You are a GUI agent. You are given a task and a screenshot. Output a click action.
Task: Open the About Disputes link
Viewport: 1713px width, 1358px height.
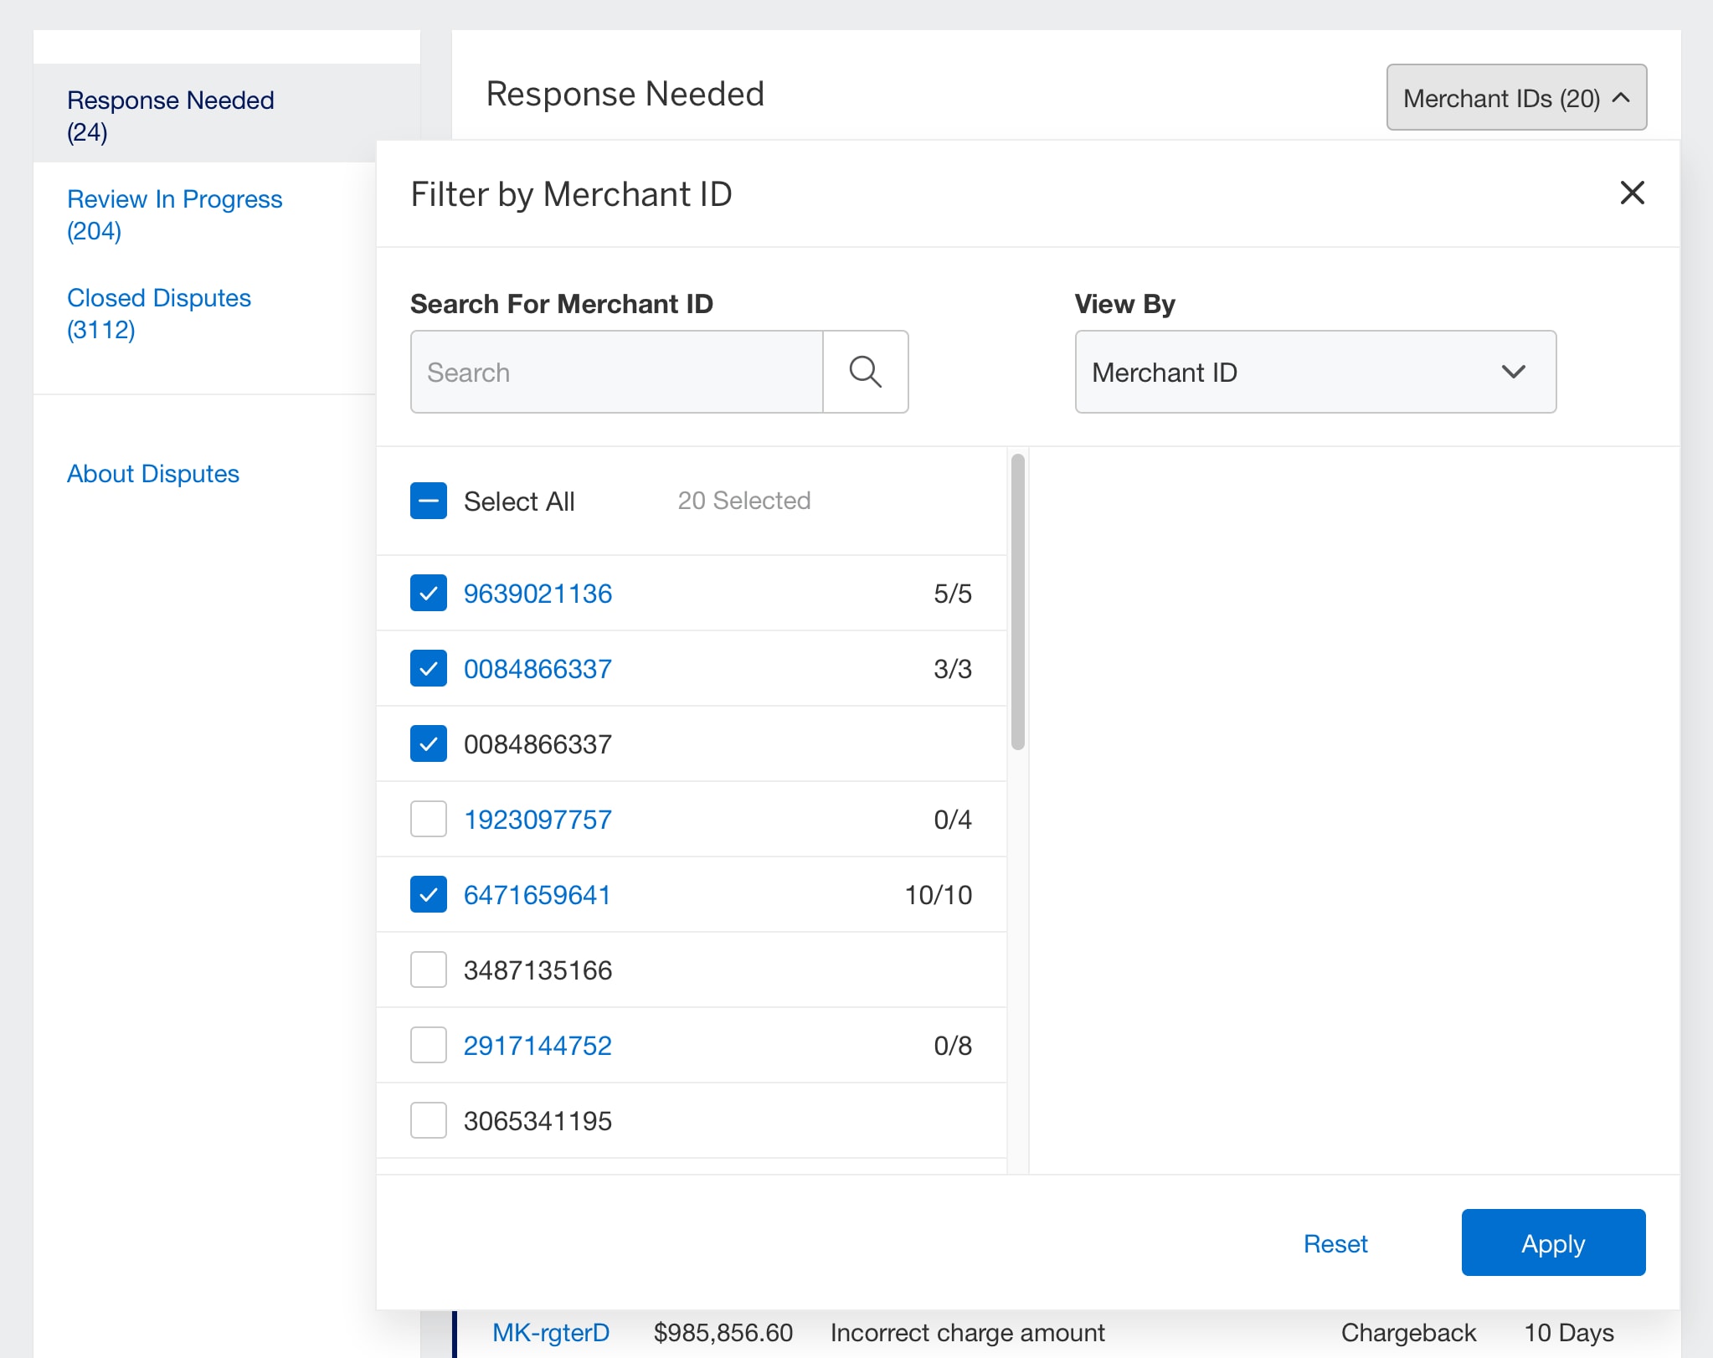click(x=153, y=474)
